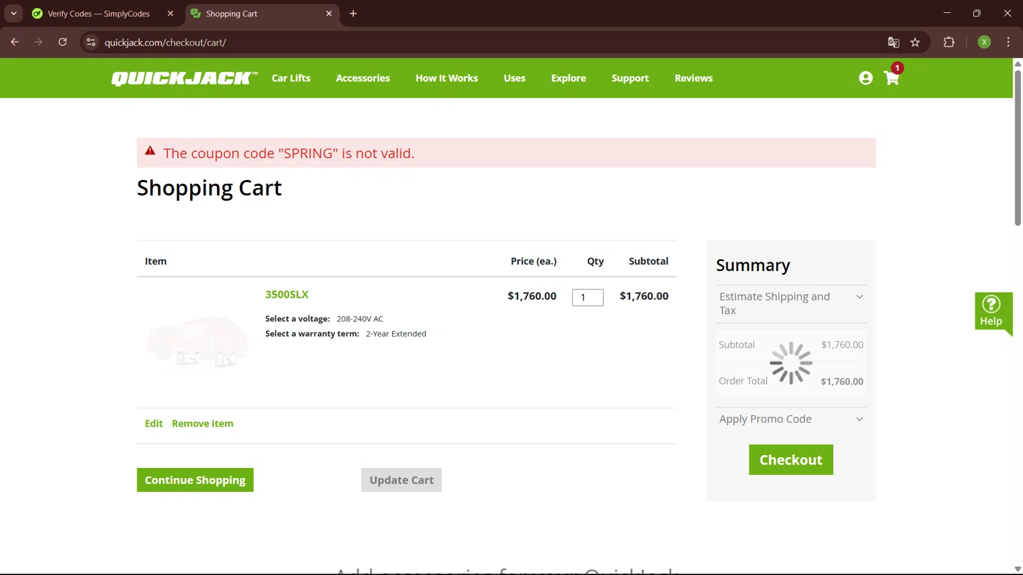Click the address bar URL
1023x575 pixels.
pyautogui.click(x=165, y=42)
